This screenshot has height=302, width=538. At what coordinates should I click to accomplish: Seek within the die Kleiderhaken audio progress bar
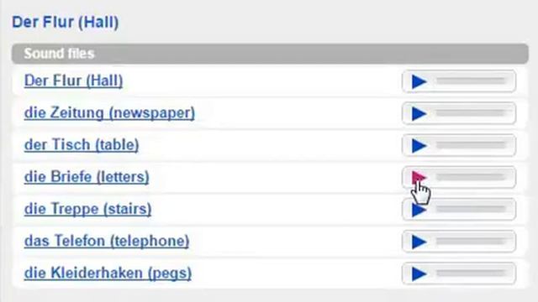471,273
